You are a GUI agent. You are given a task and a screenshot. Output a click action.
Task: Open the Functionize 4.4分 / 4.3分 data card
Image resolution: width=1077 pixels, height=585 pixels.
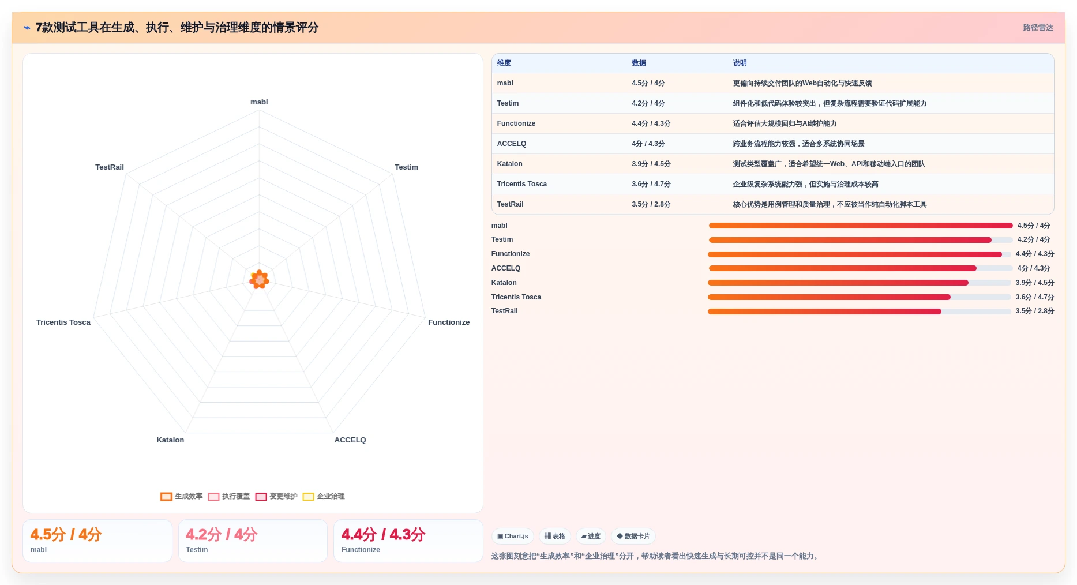coord(408,541)
